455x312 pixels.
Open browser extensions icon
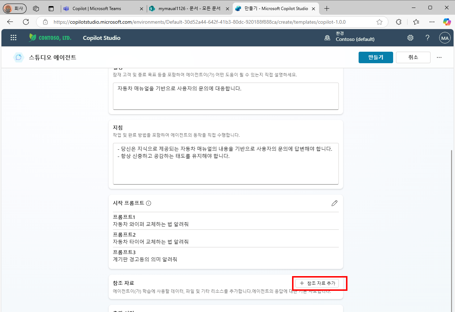(399, 22)
